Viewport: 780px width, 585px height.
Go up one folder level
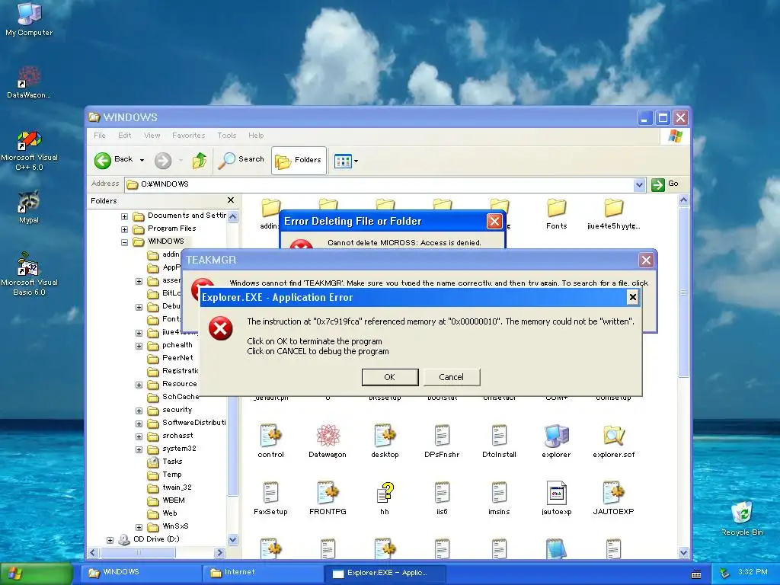[x=200, y=160]
